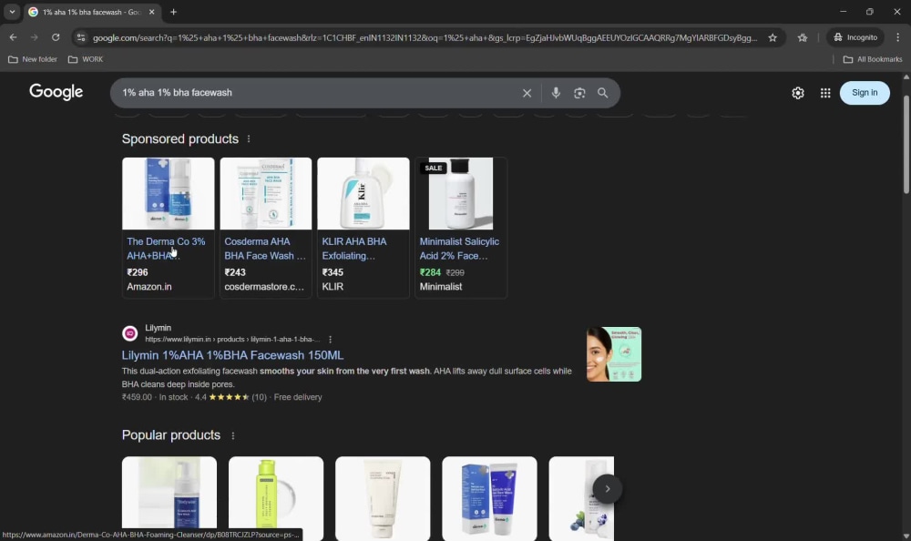
Task: Click the SALE badge on Minimalist product
Action: (x=433, y=168)
